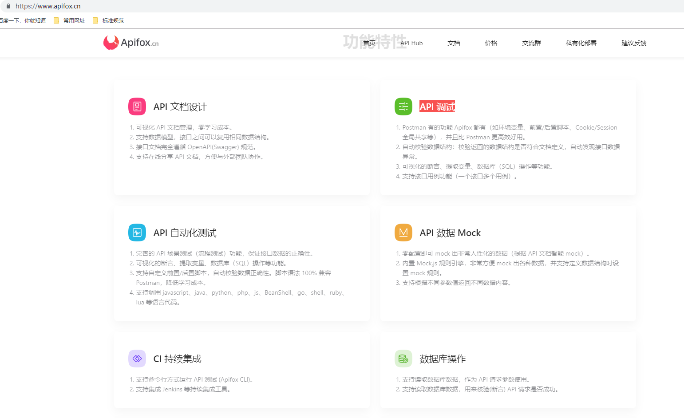Click the blue API 自动化测试 icon
The image size is (684, 418).
click(x=137, y=233)
